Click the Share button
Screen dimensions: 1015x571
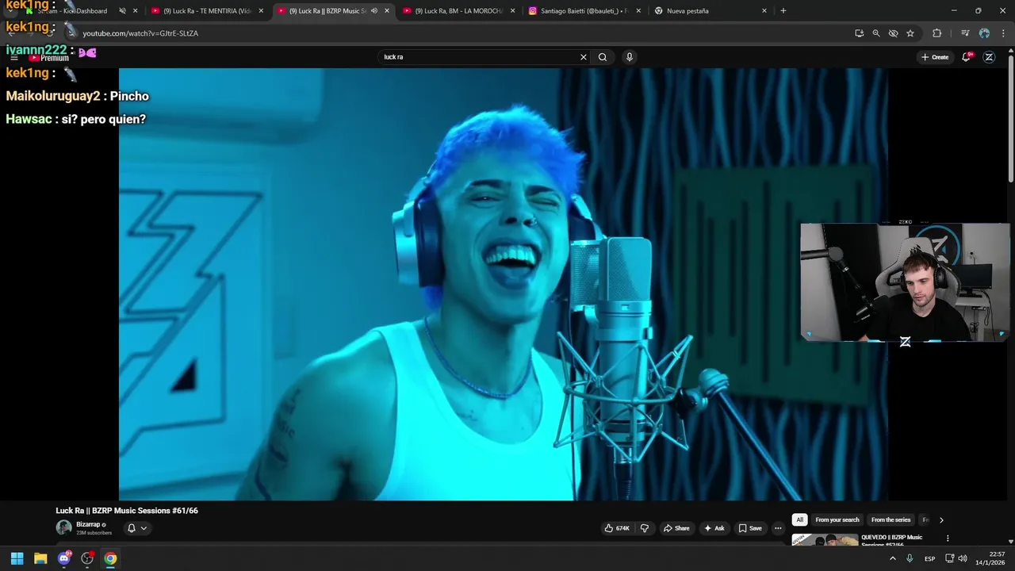click(676, 528)
